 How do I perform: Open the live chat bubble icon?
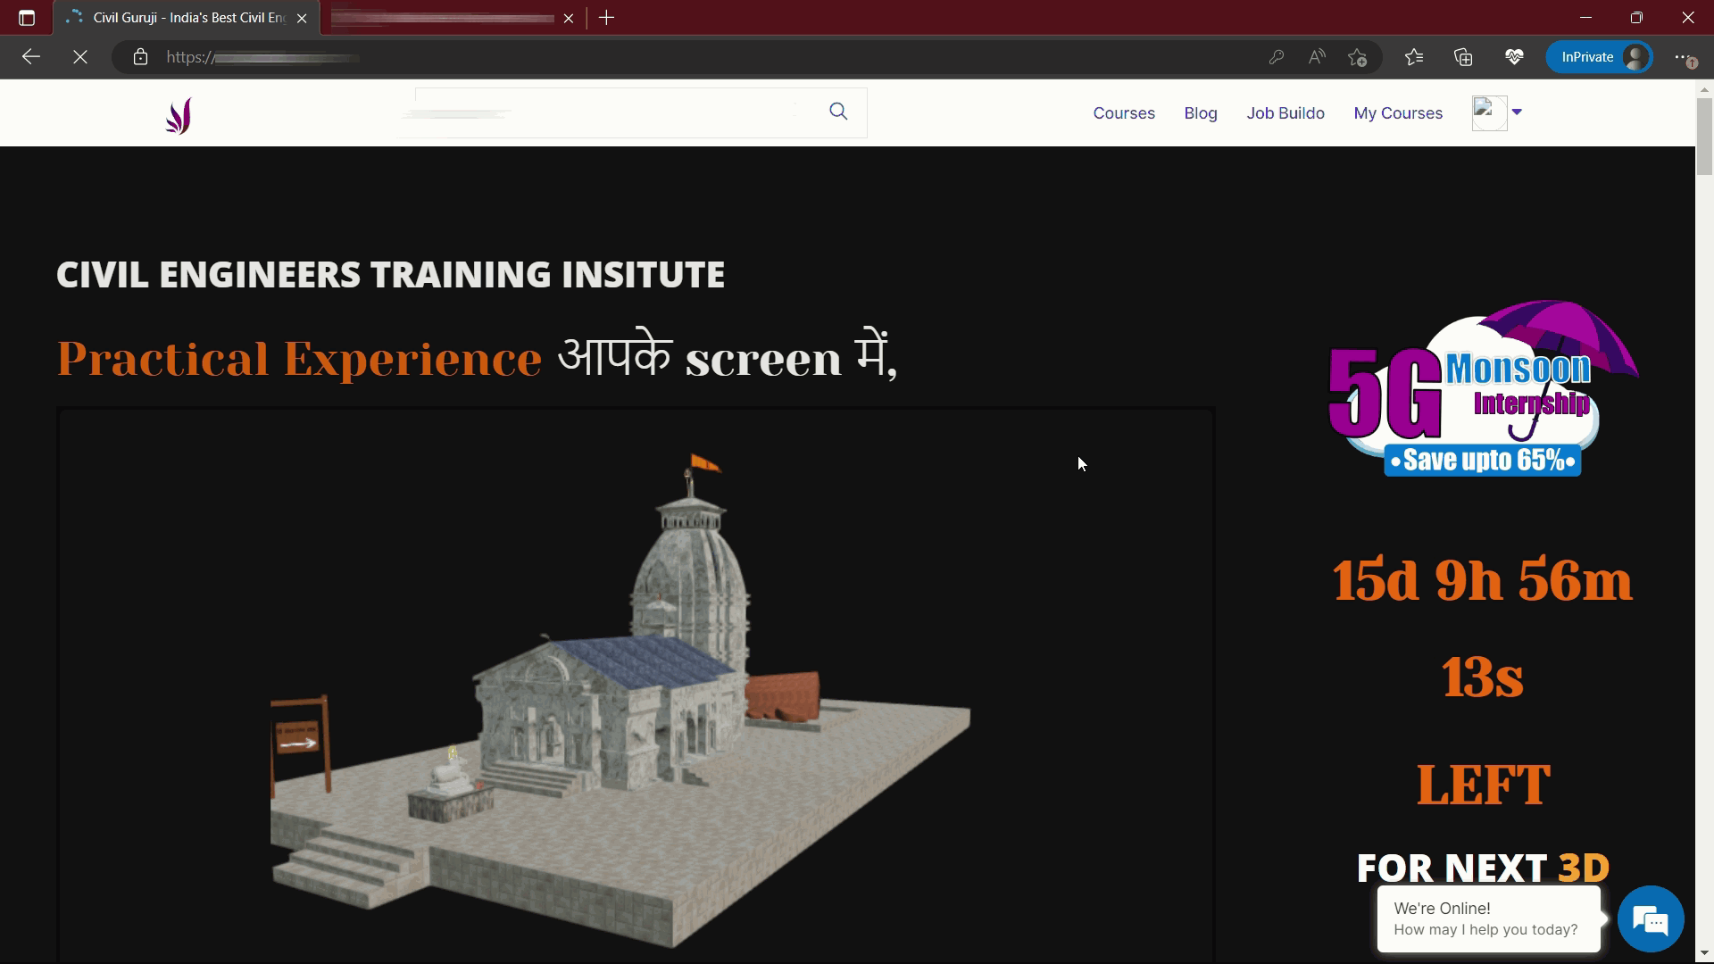(x=1651, y=919)
